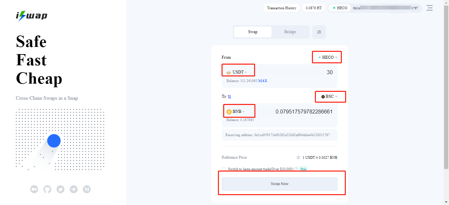Click the 1 USDT ≈ 0.0027 BNB rate

tap(320, 157)
